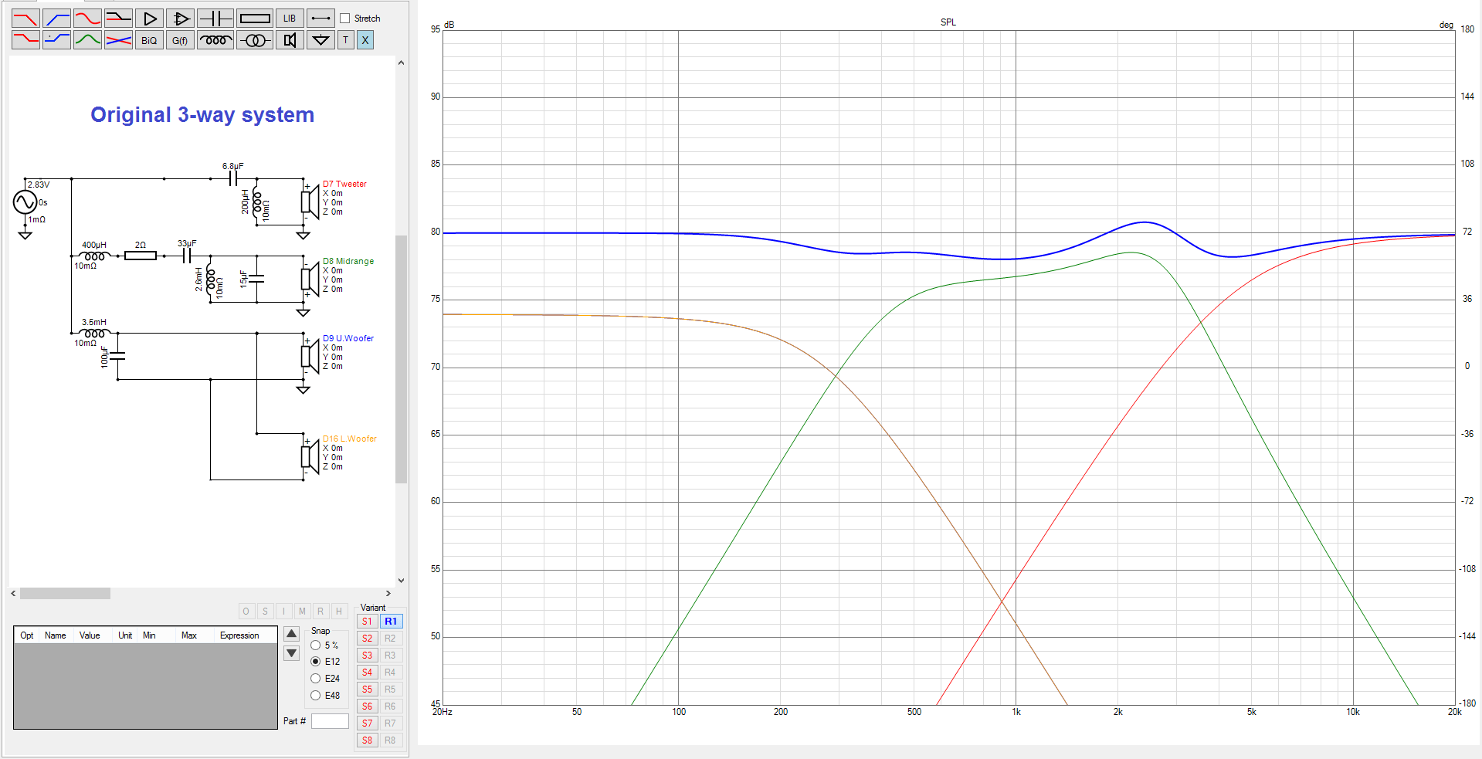Select the R1 variant button
Image resolution: width=1482 pixels, height=759 pixels.
[391, 622]
